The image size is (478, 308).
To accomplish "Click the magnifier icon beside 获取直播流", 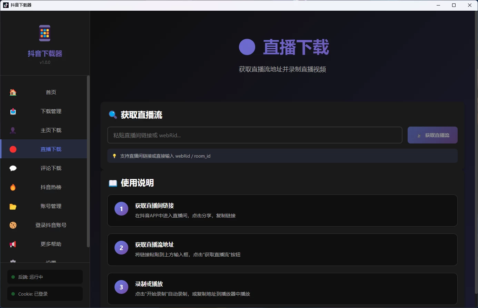I will pyautogui.click(x=113, y=115).
